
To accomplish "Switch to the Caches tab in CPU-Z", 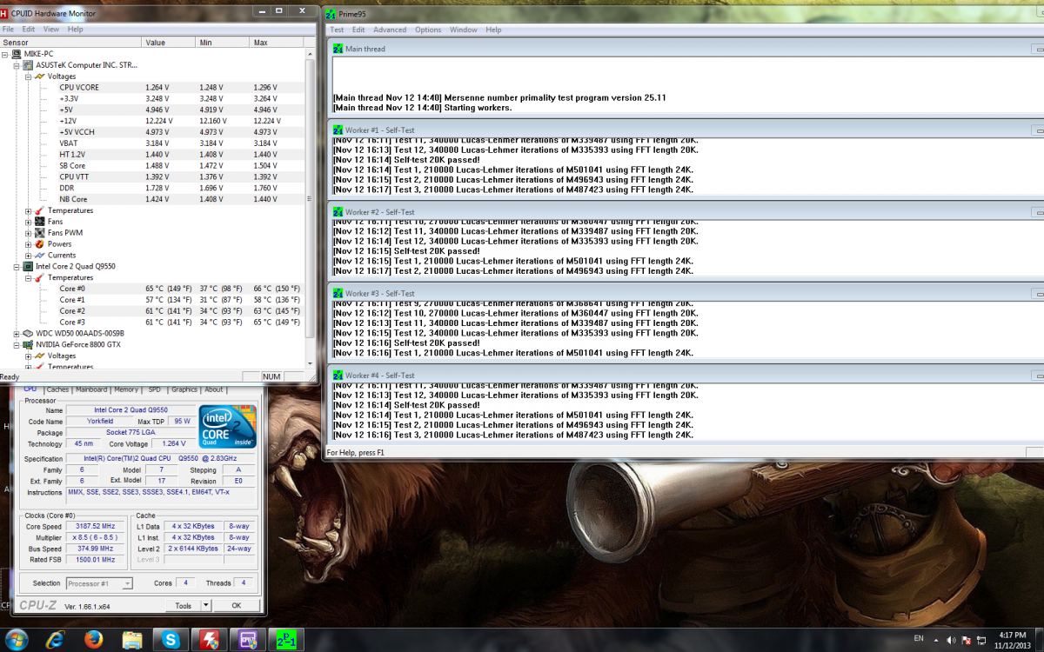I will point(57,389).
